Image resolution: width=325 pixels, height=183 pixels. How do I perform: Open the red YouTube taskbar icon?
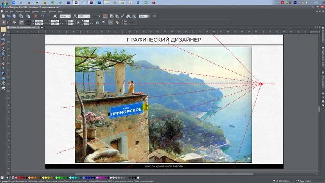pyautogui.click(x=154, y=3)
